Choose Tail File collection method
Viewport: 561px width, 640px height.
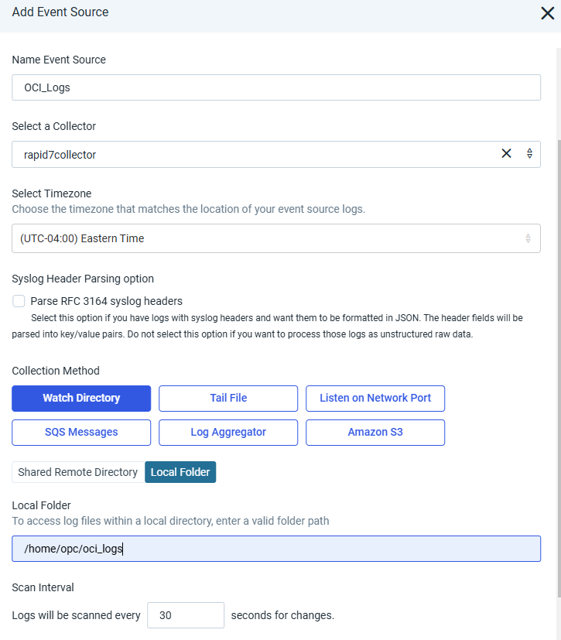click(228, 399)
